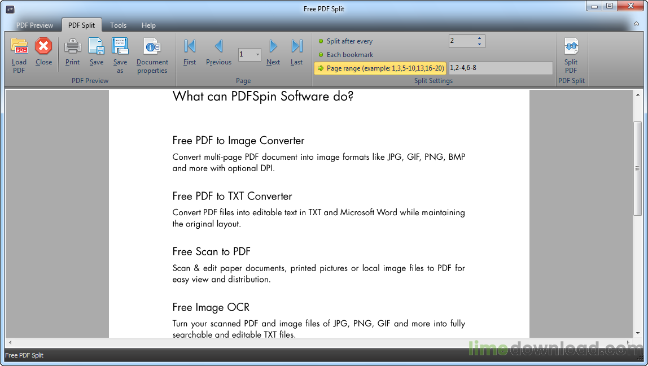Increase the split-after-every count with up arrow

click(480, 38)
